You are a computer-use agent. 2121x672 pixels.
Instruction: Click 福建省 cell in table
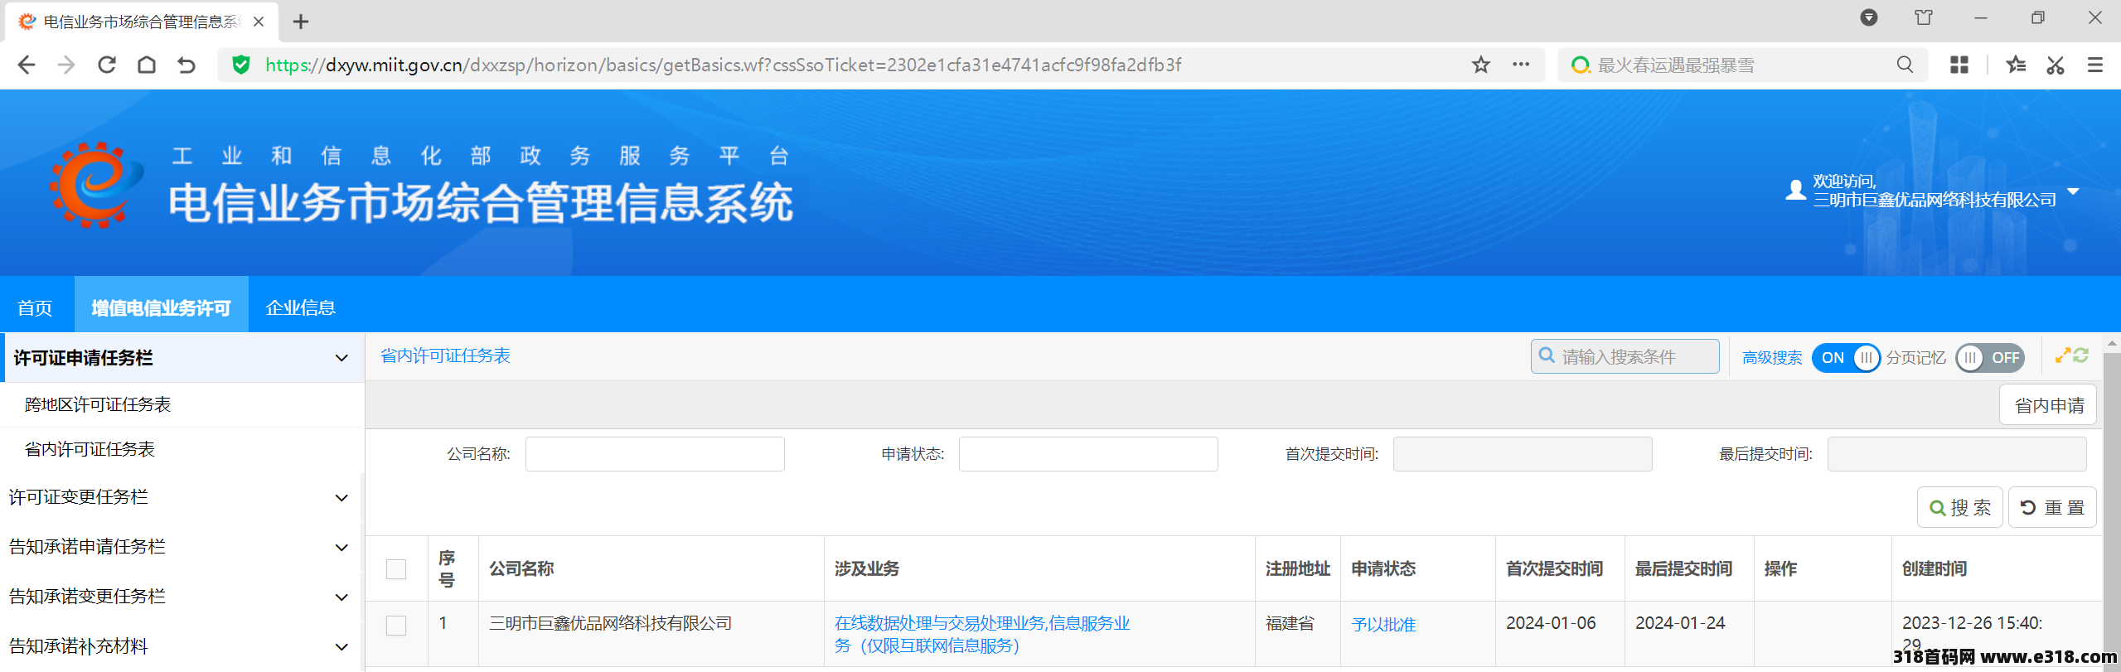tap(1290, 623)
